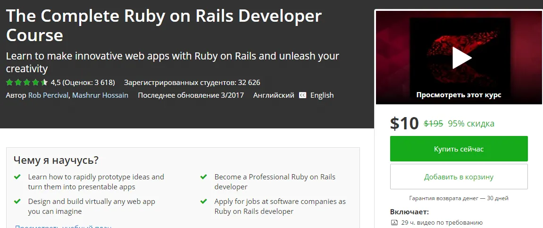Click the "English" subtitles language label
543x228 pixels.
pos(322,95)
